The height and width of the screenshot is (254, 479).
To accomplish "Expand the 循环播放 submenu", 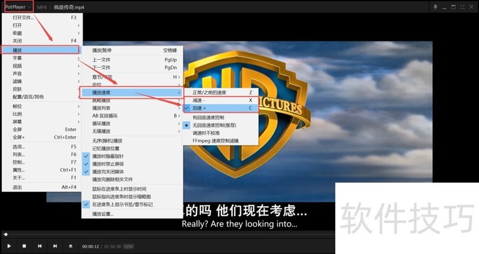I will [x=132, y=123].
